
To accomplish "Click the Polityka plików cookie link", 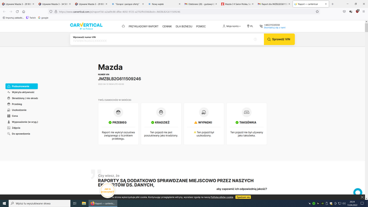I will tap(222, 197).
